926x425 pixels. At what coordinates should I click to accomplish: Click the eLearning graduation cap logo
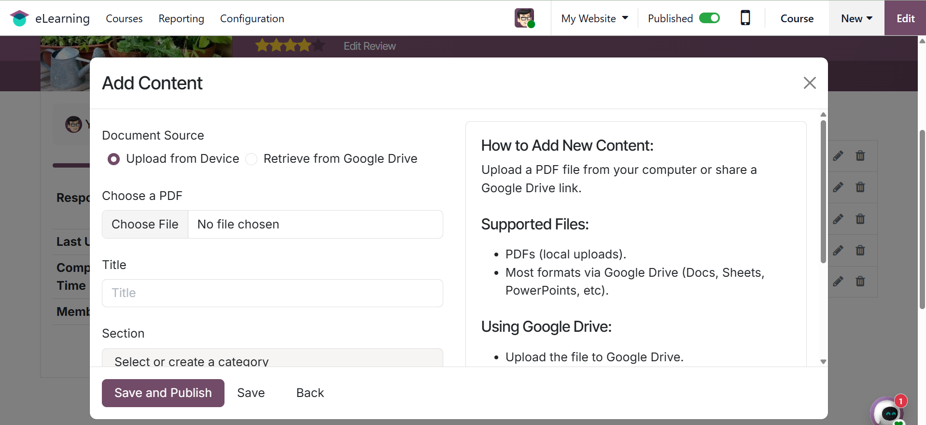click(x=19, y=18)
